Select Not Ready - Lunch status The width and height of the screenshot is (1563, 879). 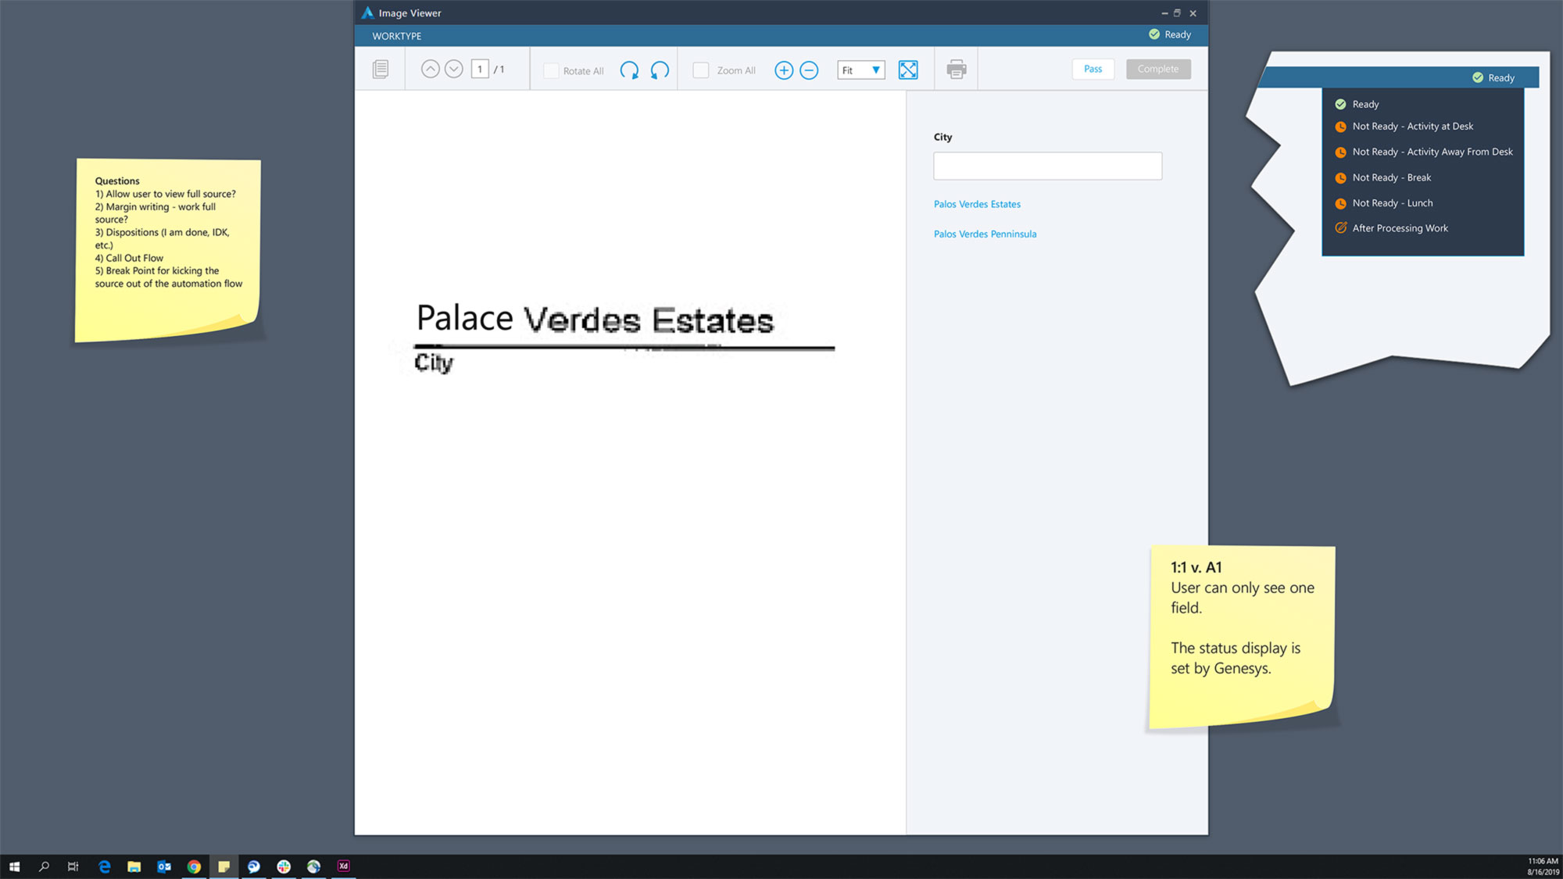1392,203
